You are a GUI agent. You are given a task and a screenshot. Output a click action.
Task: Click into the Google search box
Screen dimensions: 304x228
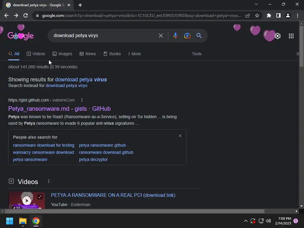(x=105, y=36)
